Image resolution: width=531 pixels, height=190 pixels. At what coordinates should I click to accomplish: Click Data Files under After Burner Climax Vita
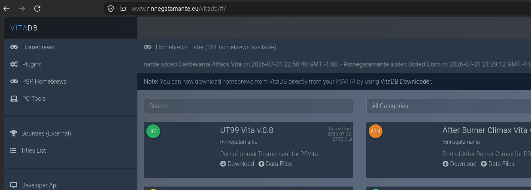click(501, 164)
